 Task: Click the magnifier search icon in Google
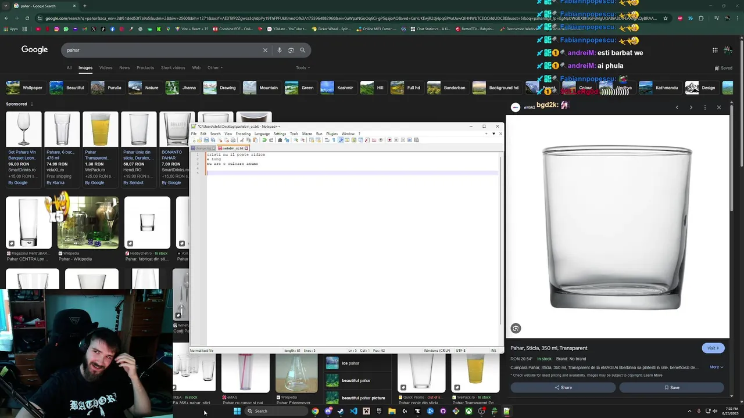tap(302, 50)
